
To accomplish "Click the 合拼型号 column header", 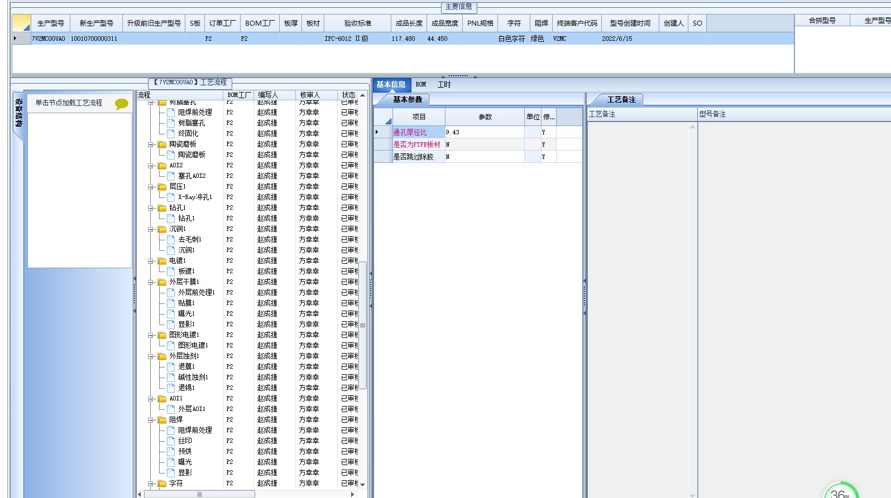I will click(x=822, y=21).
